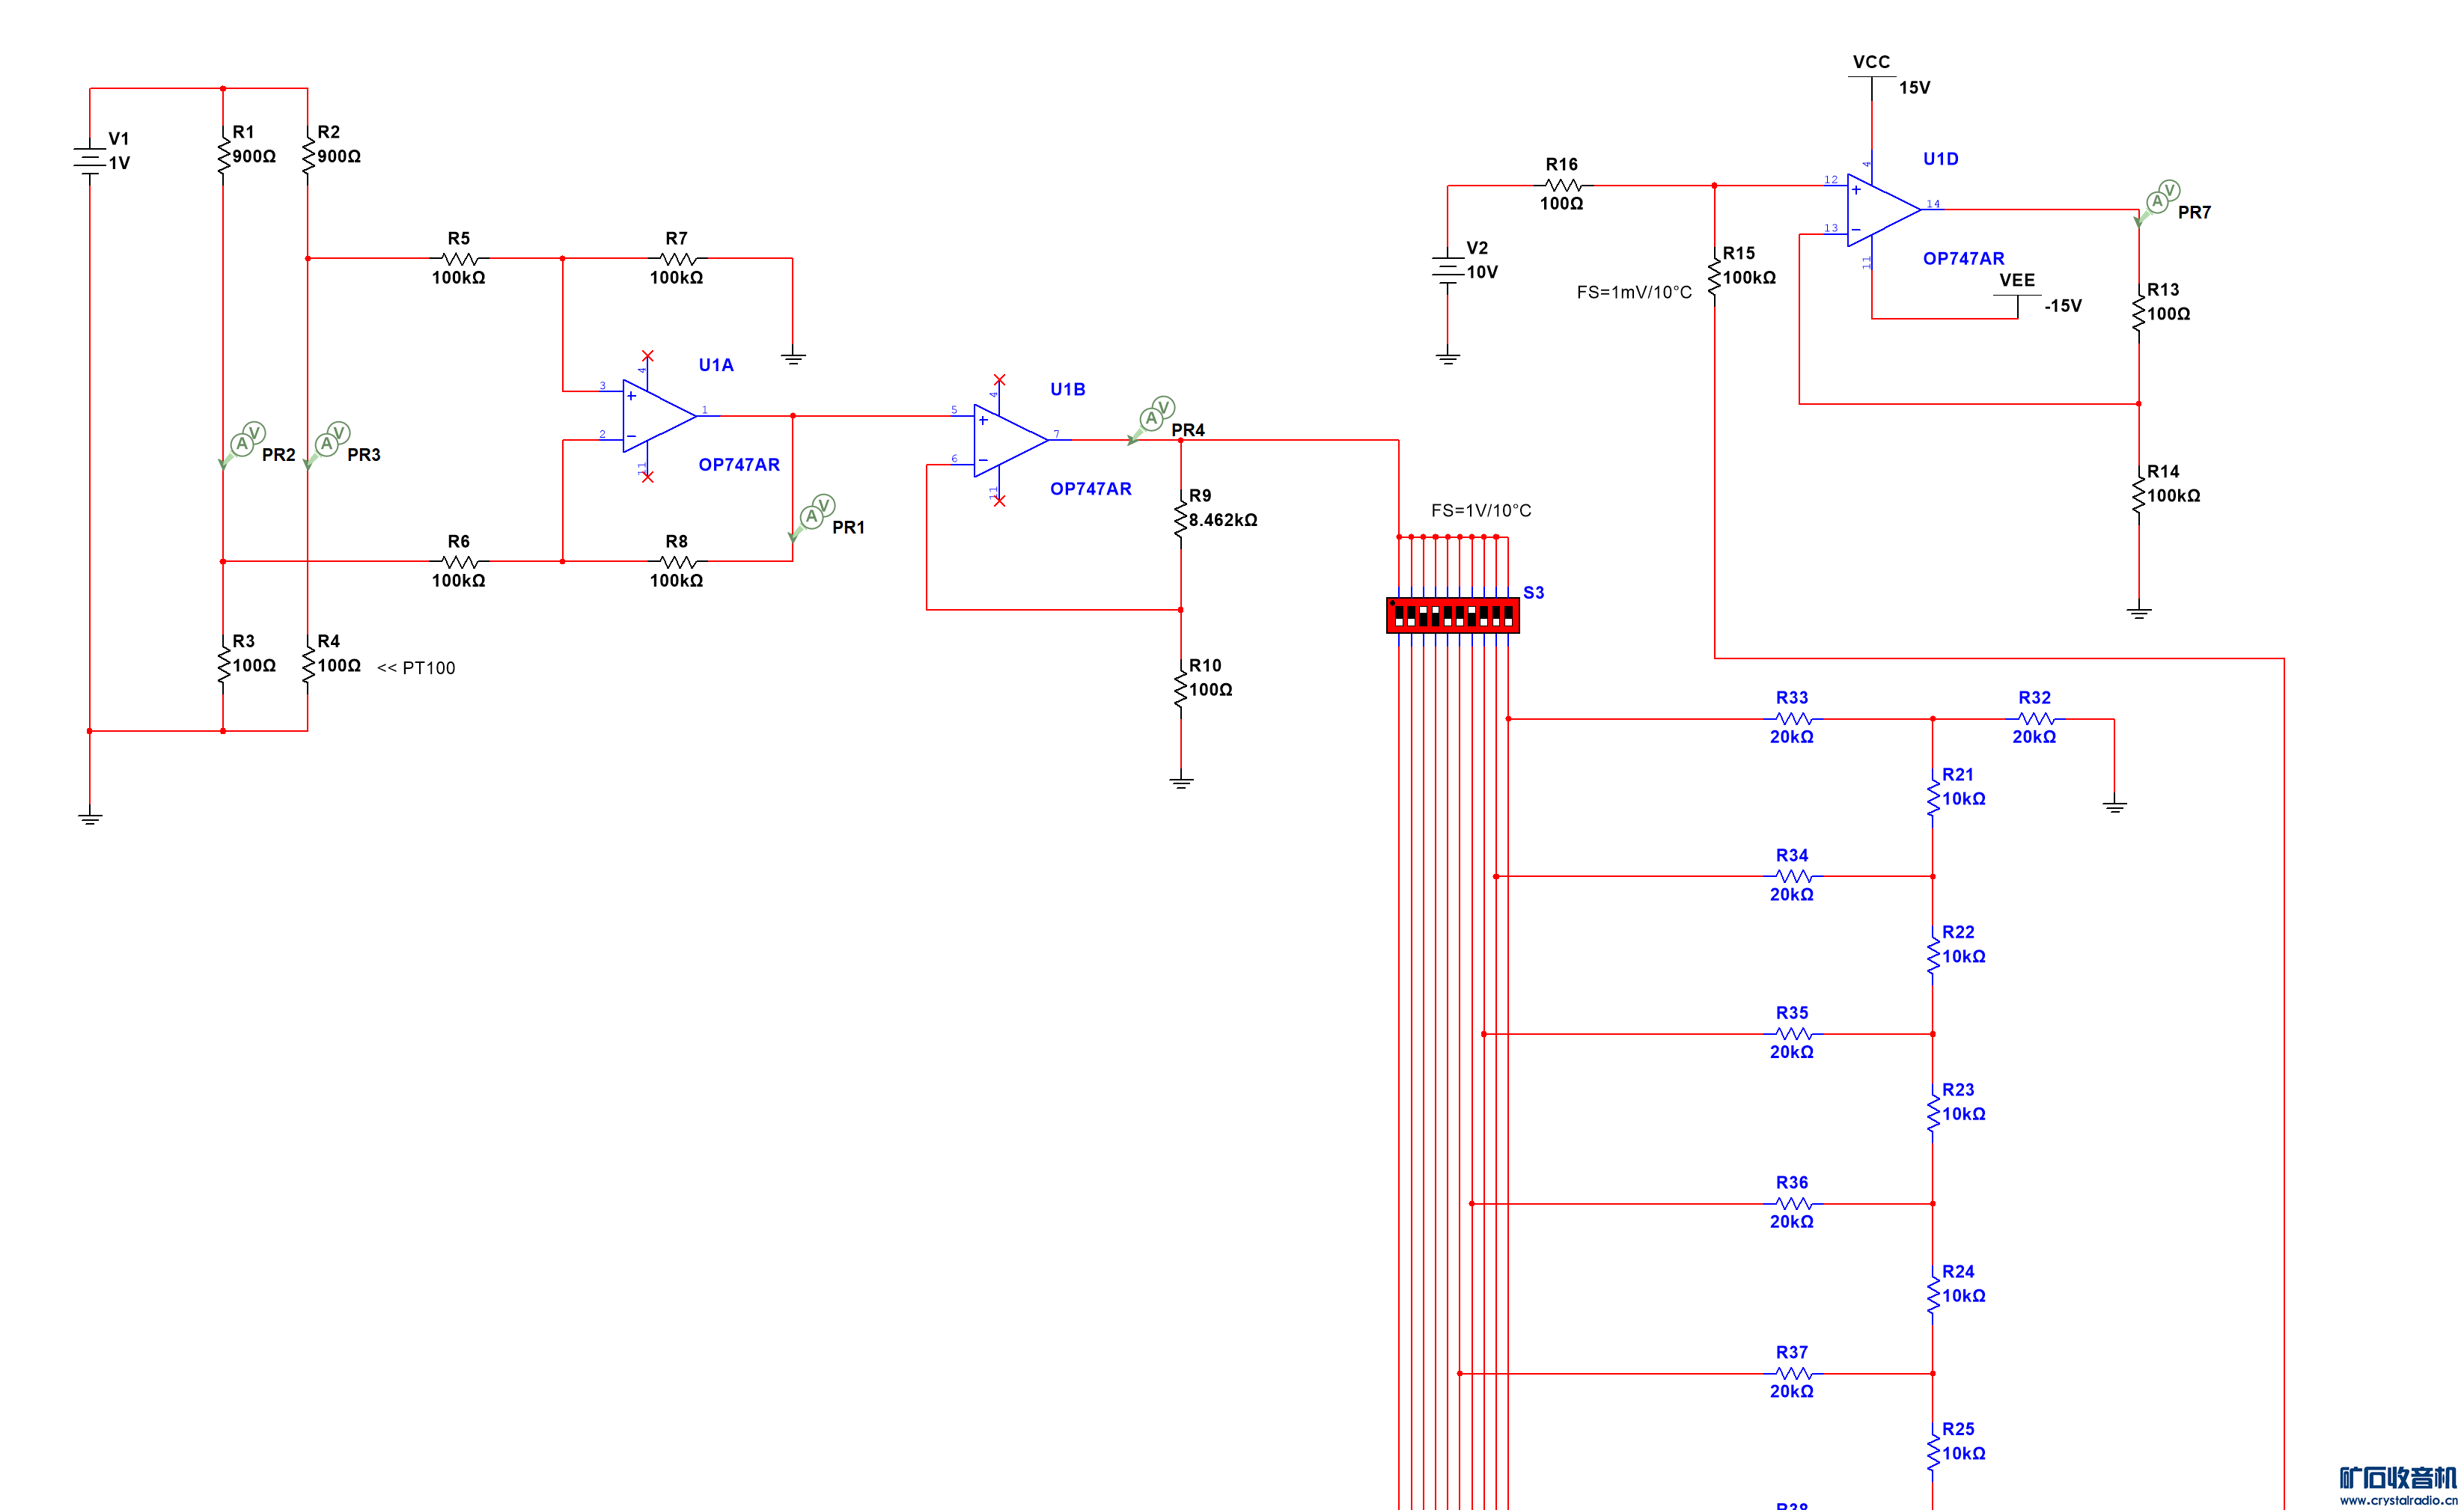Viewport: 2464px width, 1510px height.
Task: Toggle the first (leftmost) switch of DIP S3
Action: [x=1400, y=616]
